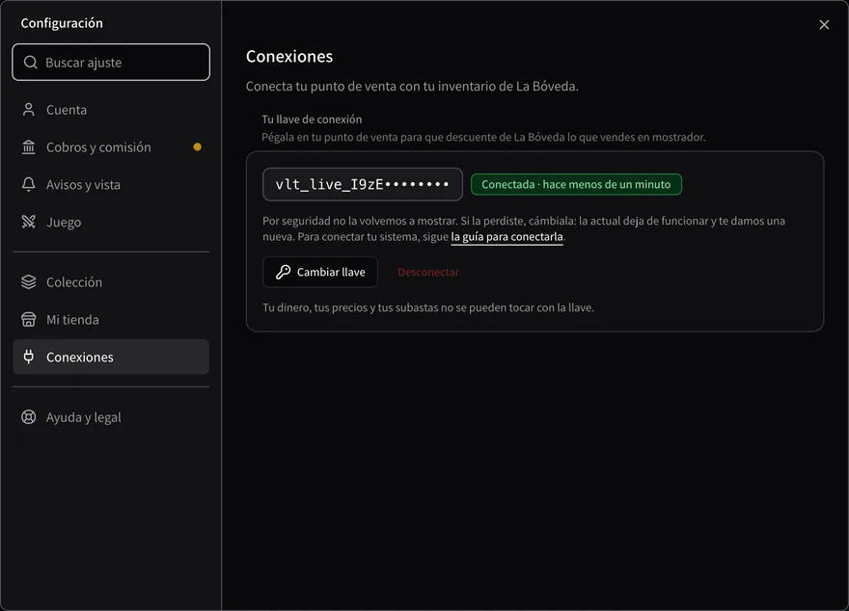
Task: Click the paragraph starting 'Por seguridad no la volvemos'
Action: [524, 228]
